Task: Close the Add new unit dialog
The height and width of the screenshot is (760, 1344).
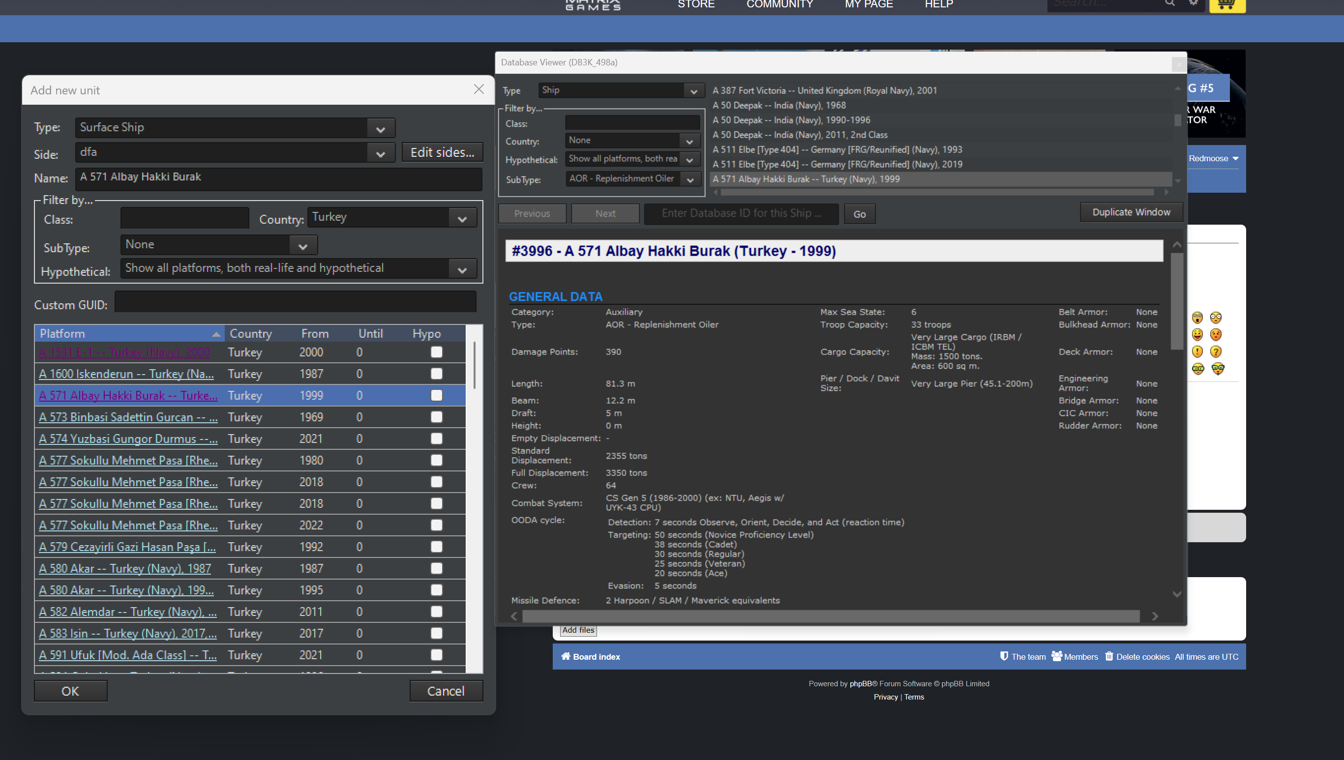Action: (478, 89)
